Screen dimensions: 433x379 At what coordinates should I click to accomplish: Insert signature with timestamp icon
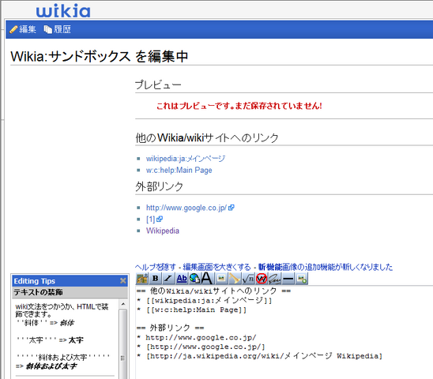click(x=274, y=279)
